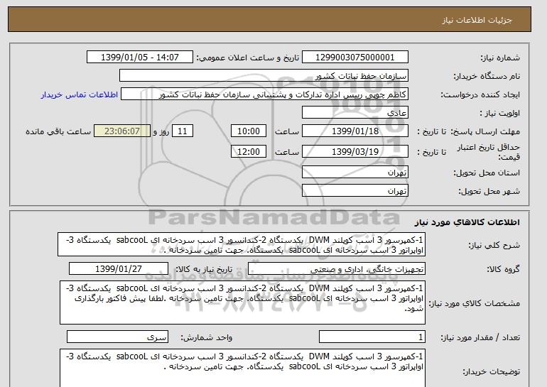The width and height of the screenshot is (547, 387).
Task: Select the label حداقل تاریخ اعتبار قیمت
Action: coord(489,152)
